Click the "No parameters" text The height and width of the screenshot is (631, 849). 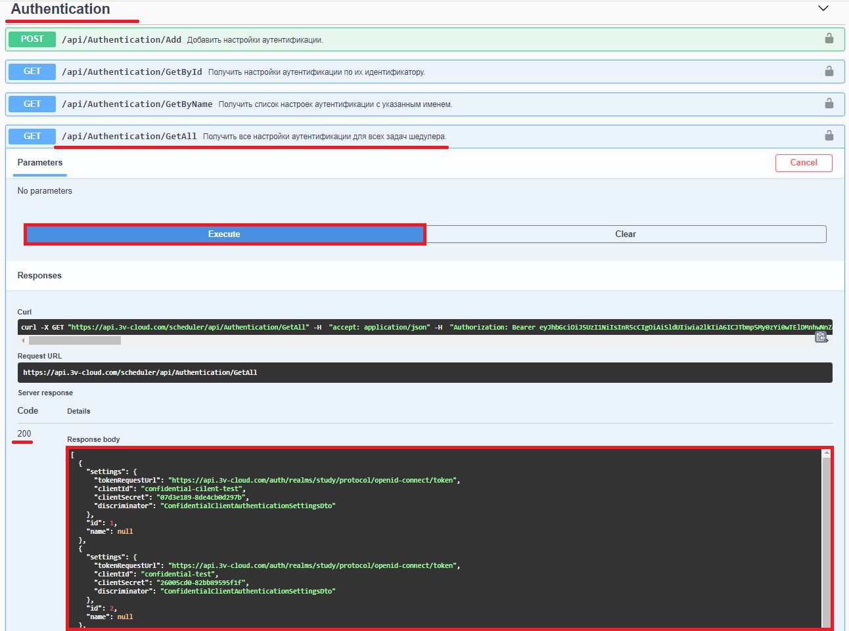click(45, 191)
